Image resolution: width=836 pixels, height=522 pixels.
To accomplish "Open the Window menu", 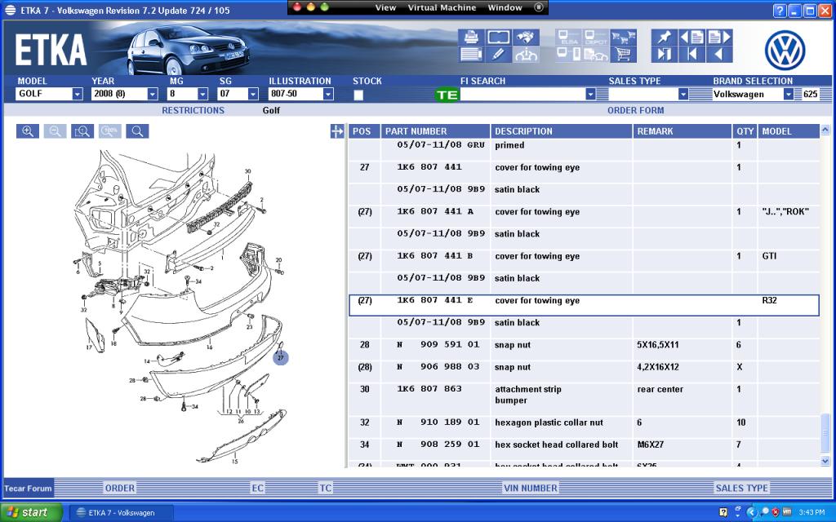I will [x=505, y=7].
